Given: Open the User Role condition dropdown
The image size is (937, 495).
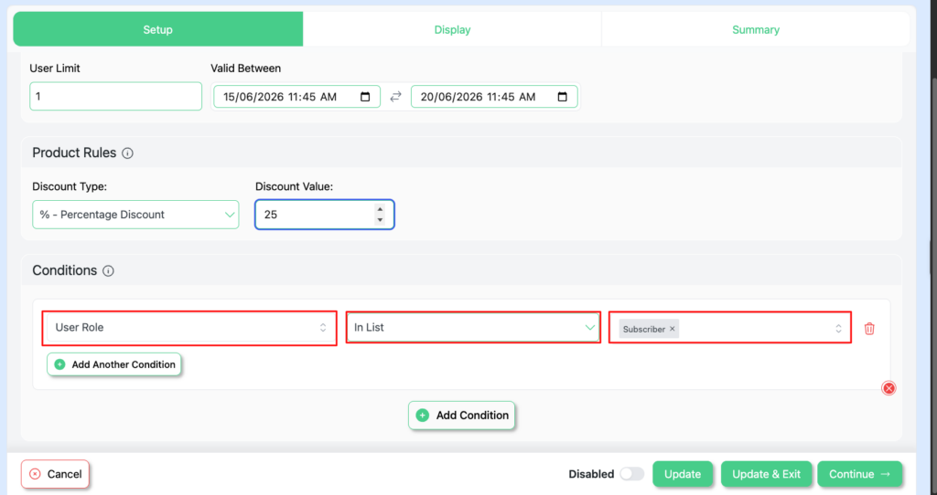Looking at the screenshot, I should click(x=189, y=328).
